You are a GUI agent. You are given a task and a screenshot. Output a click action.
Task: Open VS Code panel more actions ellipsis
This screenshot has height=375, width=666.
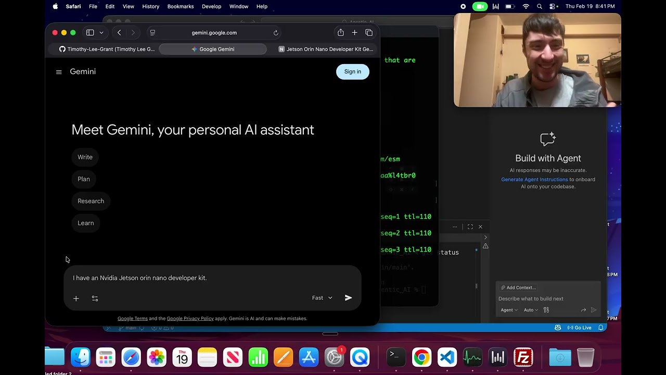[455, 227]
